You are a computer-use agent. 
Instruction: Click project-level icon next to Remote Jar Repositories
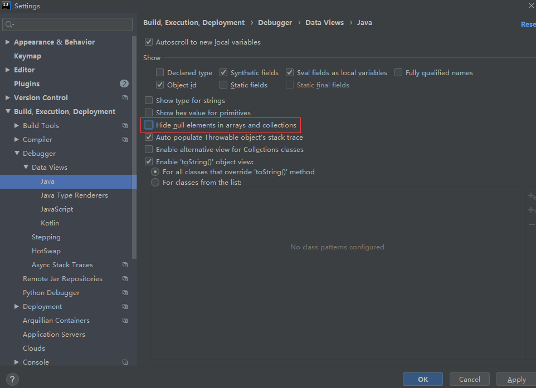point(125,279)
